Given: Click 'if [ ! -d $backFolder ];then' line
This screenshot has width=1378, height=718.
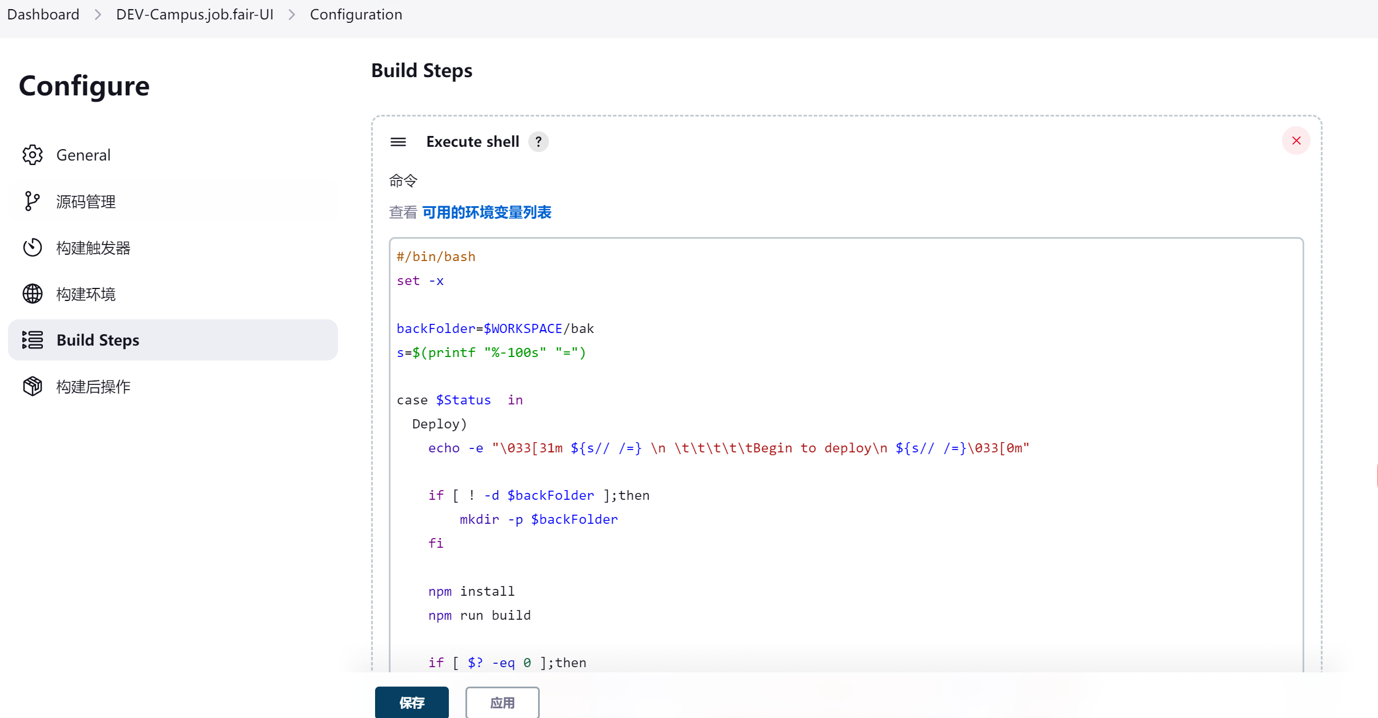Looking at the screenshot, I should (539, 495).
